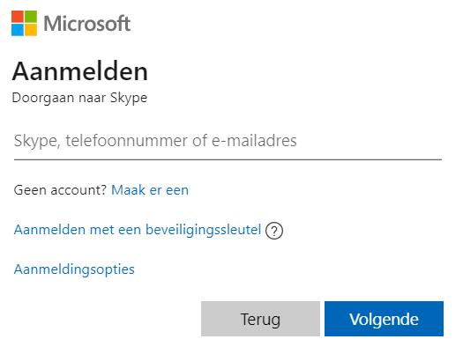The image size is (463, 354).
Task: Click the underline below the sign-in field
Action: pyautogui.click(x=228, y=159)
